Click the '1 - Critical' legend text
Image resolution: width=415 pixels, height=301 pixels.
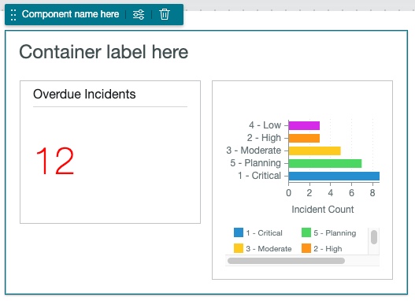(264, 233)
